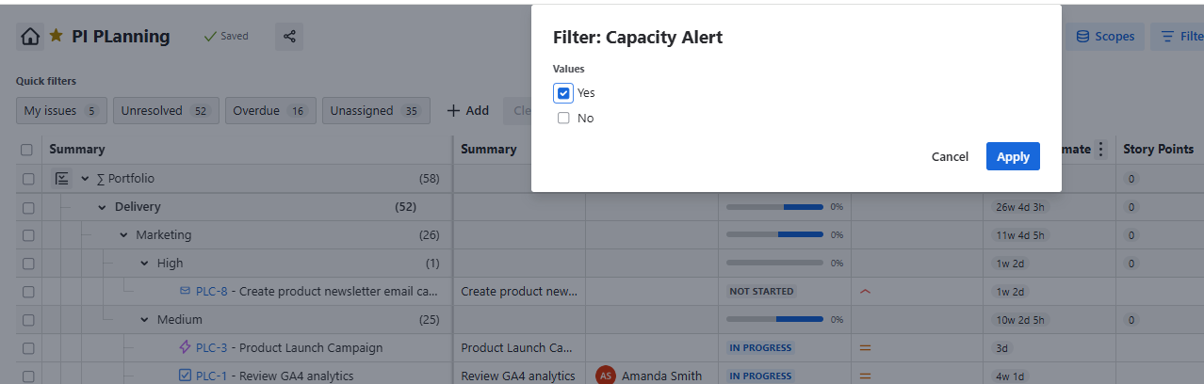Click Amanda Smith's AS avatar
The height and width of the screenshot is (384, 1204).
606,376
